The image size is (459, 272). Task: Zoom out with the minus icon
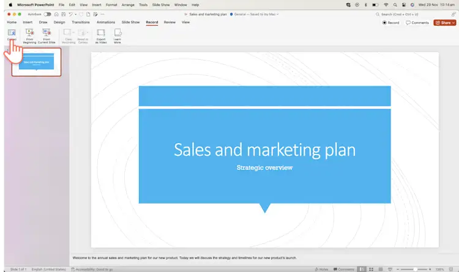398,269
